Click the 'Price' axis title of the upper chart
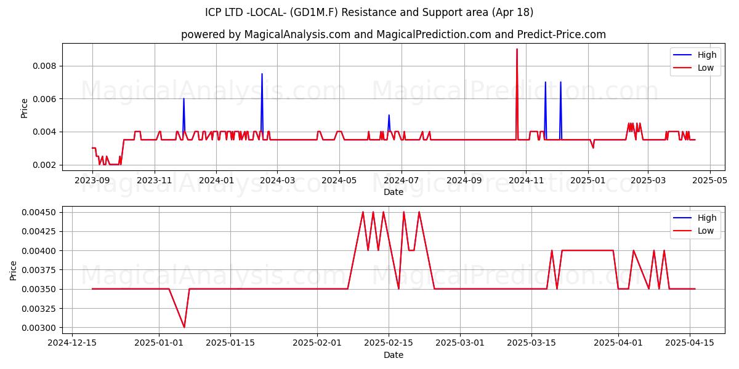Viewport: 739px width, 369px height. (x=25, y=108)
